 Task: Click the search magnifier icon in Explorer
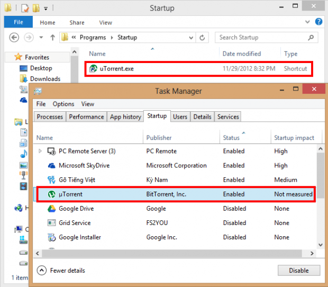(x=311, y=38)
